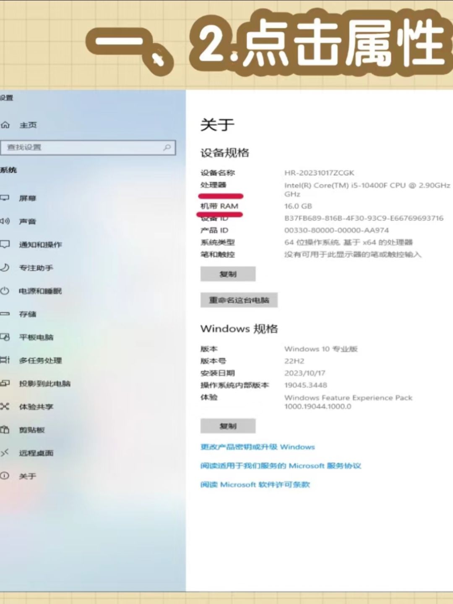Click the 没有可用于此显示器的笔或触控输入 text
Viewport: 453px width, 604px height.
tap(353, 254)
